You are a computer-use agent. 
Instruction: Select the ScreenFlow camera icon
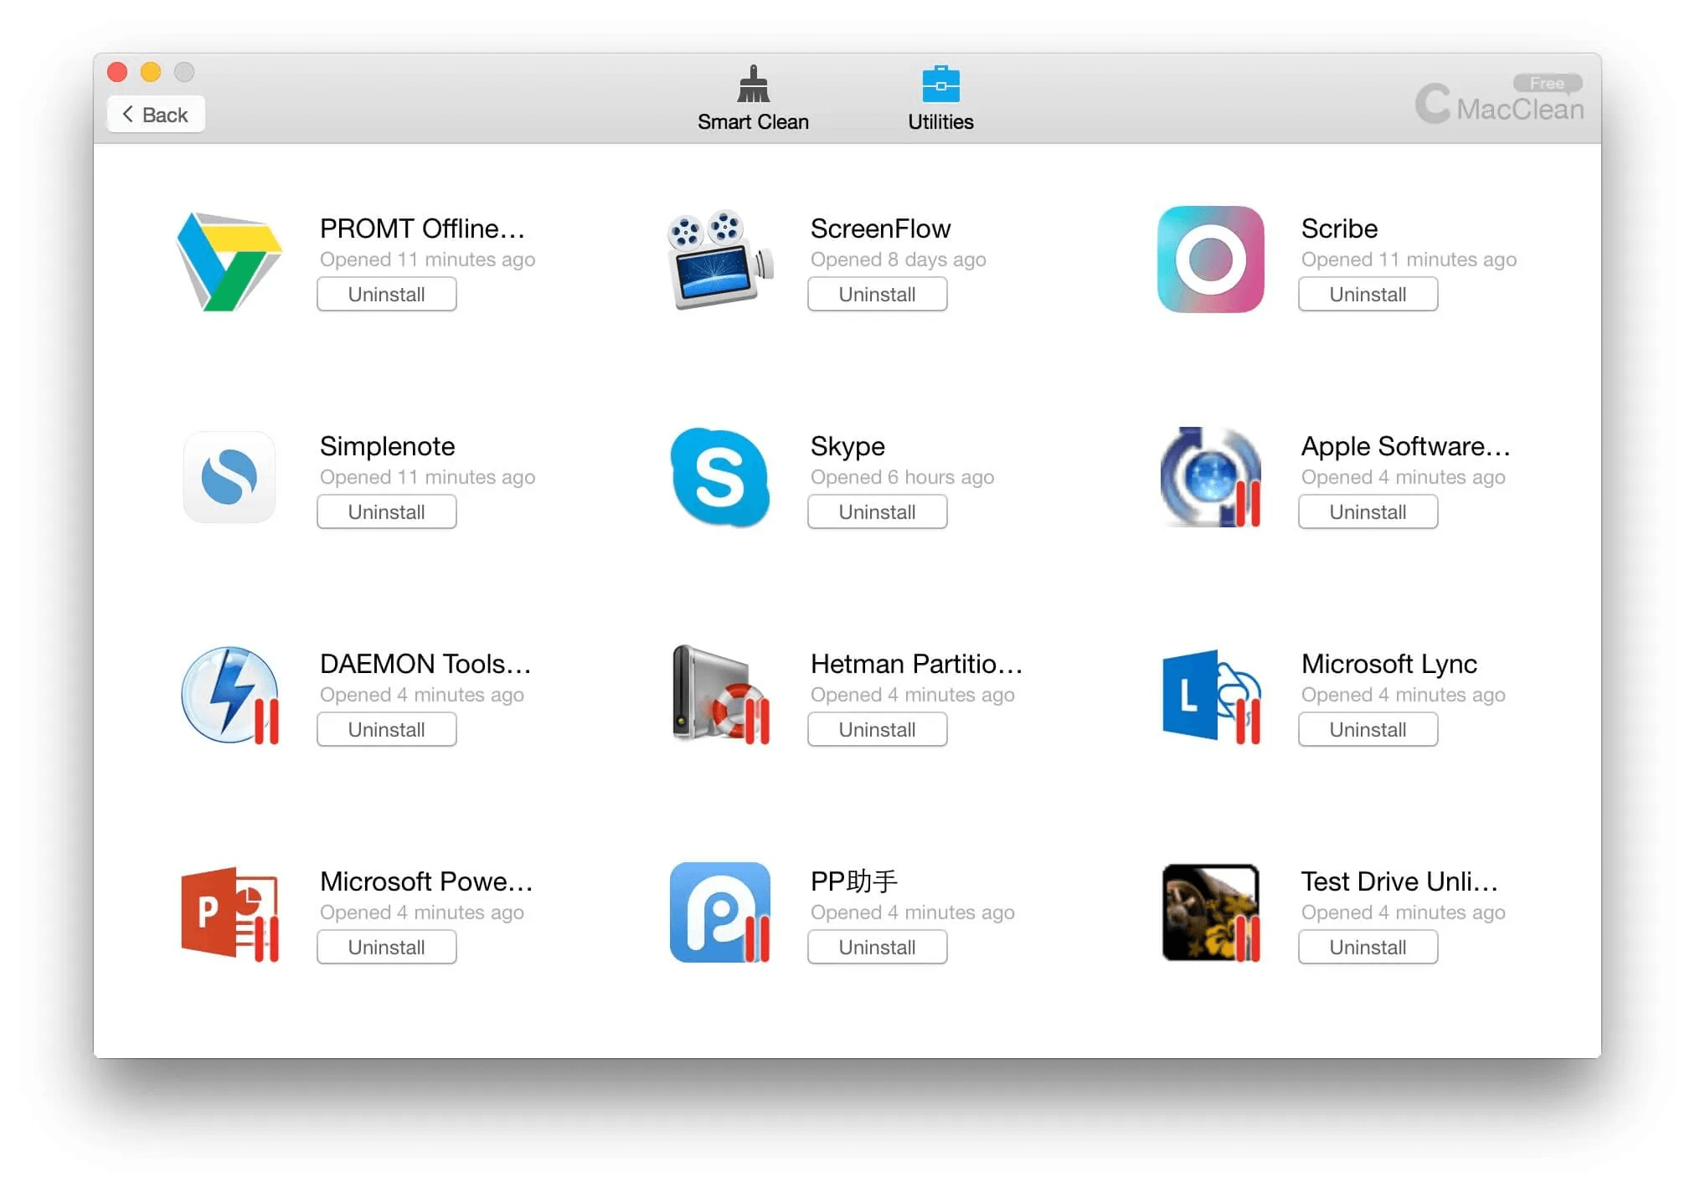(719, 260)
